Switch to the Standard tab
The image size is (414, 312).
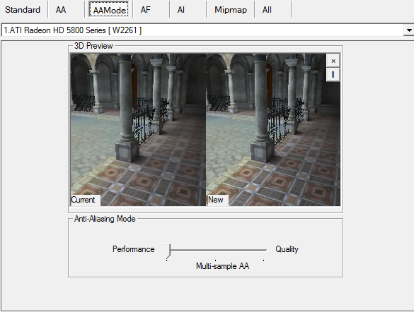pos(23,10)
